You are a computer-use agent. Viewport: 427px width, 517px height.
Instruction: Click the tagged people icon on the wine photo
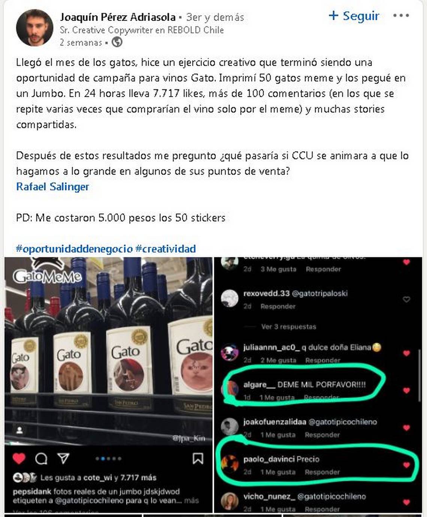click(x=19, y=430)
